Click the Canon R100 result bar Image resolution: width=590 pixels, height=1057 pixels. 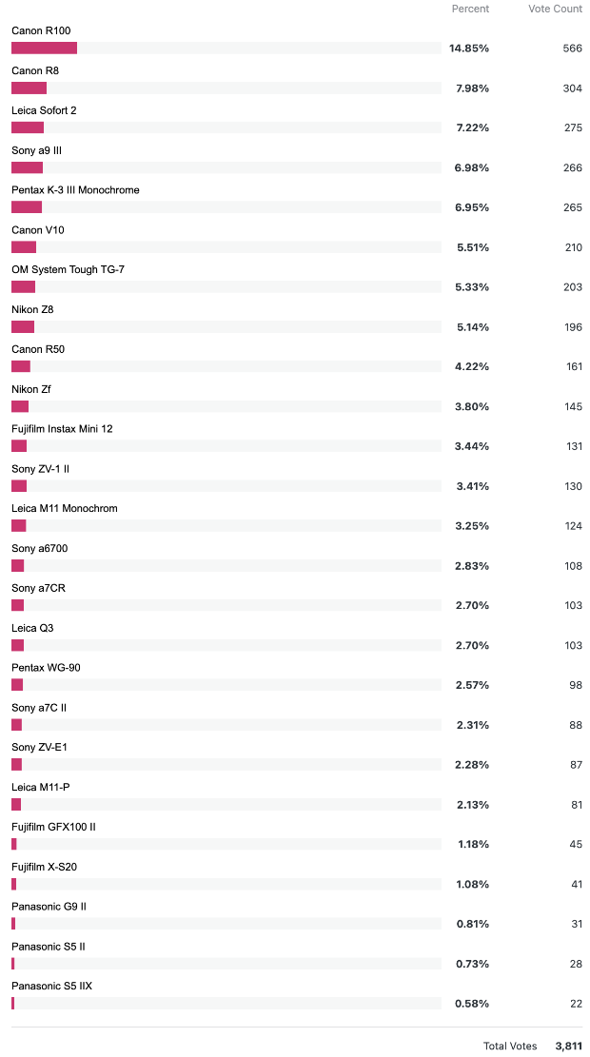(226, 48)
